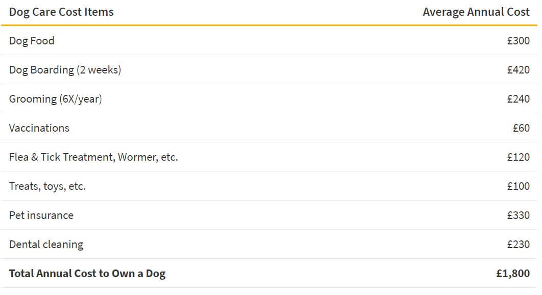Click 'Flea & Tick Treatment, Wormer, etc.' label
This screenshot has width=542, height=295.
[x=93, y=157]
